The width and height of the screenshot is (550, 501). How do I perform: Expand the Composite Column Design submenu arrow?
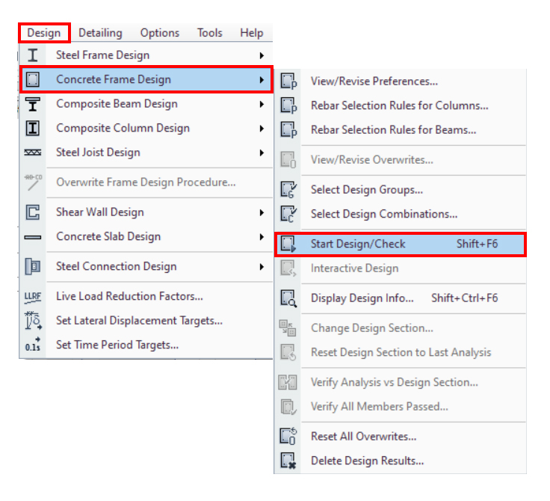point(262,129)
